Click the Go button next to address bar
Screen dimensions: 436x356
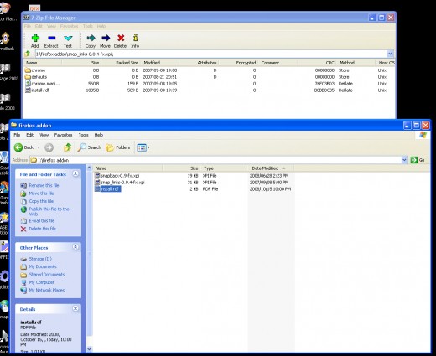tap(418, 160)
